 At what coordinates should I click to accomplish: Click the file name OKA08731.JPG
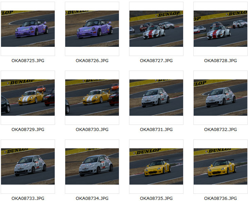[156, 130]
